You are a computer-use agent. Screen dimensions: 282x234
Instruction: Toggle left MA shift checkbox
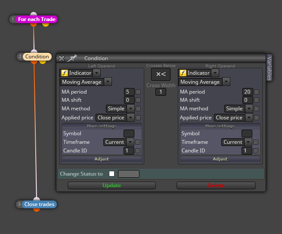click(x=138, y=100)
